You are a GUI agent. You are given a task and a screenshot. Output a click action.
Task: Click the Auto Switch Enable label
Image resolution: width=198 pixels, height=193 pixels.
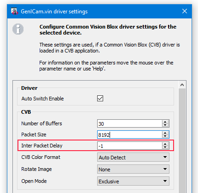[42, 99]
